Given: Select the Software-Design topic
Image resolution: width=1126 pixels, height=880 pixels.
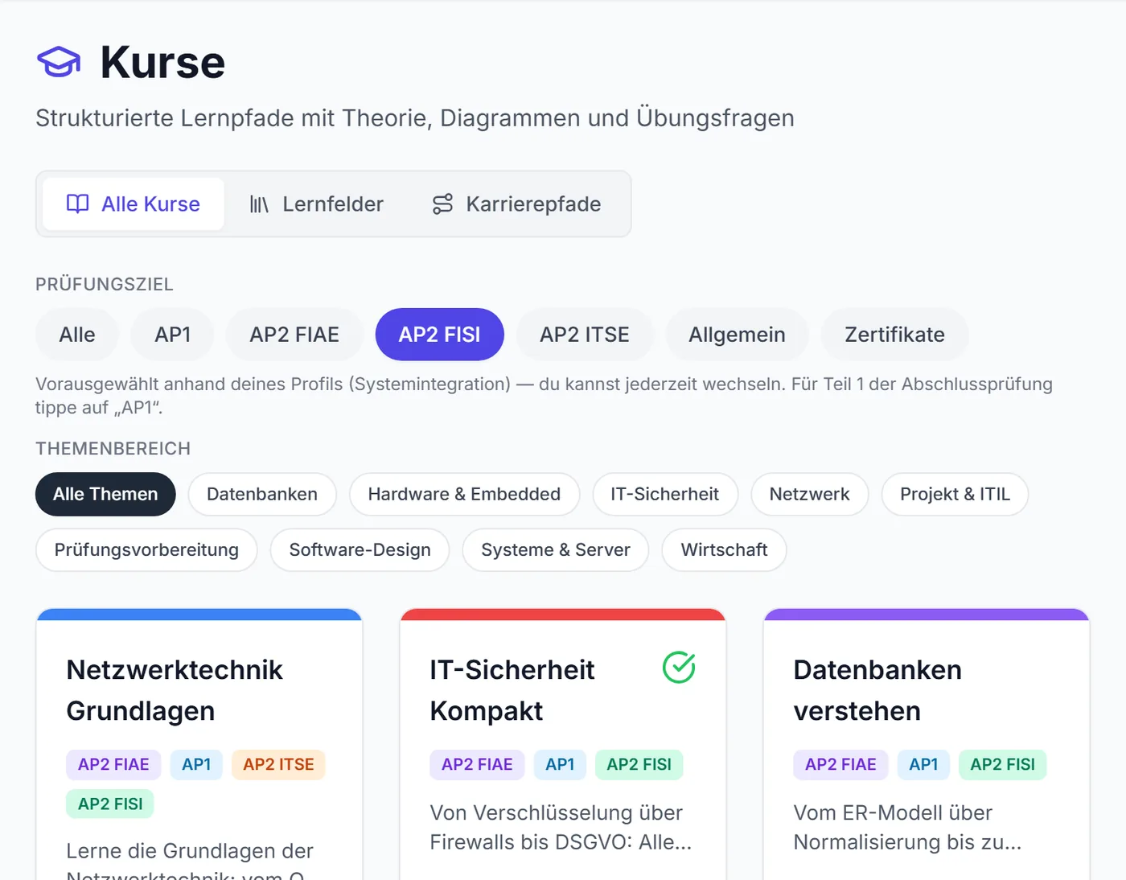Looking at the screenshot, I should click(360, 550).
